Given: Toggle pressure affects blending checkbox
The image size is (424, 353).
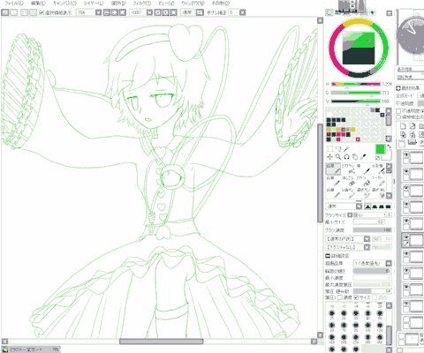Looking at the screenshot, I should (x=375, y=297).
